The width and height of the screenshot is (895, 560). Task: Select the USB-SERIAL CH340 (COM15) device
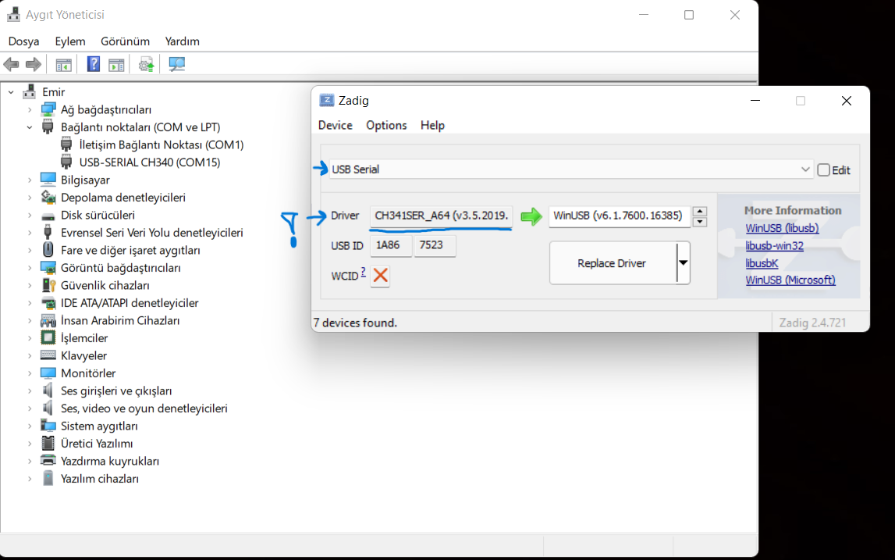tap(150, 162)
